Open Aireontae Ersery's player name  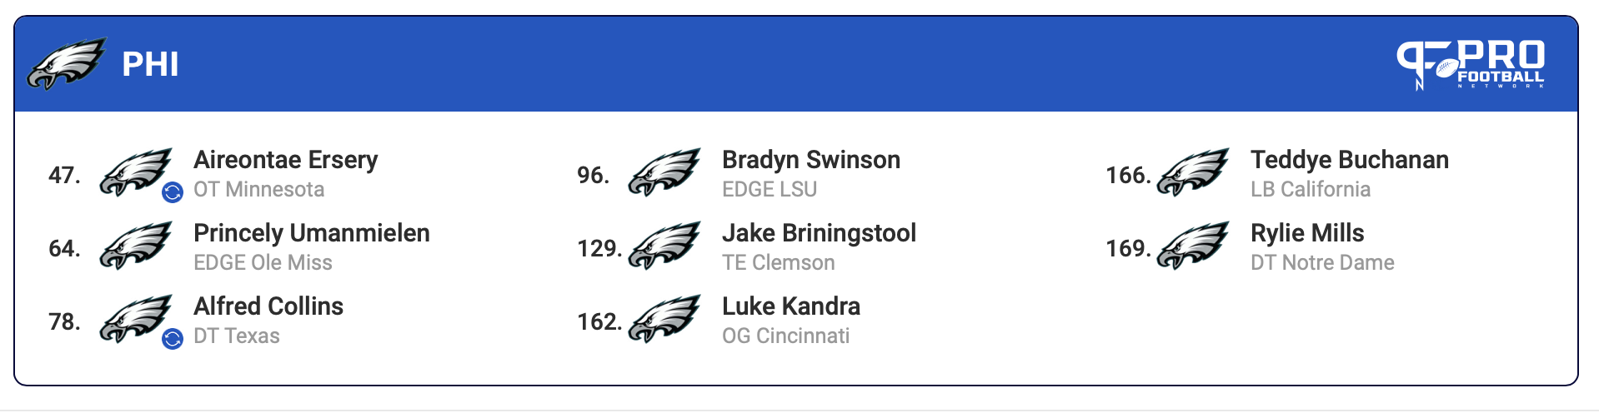coord(286,160)
